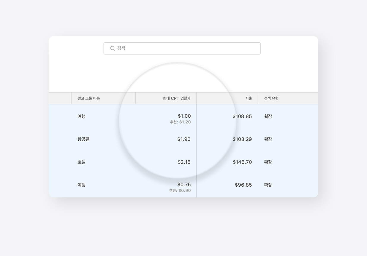The height and width of the screenshot is (256, 367).
Task: Click the magnifying glass search icon
Action: (x=112, y=48)
